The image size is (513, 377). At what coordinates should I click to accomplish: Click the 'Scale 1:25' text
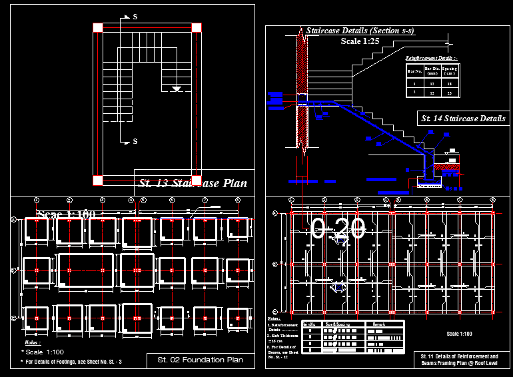pyautogui.click(x=360, y=41)
